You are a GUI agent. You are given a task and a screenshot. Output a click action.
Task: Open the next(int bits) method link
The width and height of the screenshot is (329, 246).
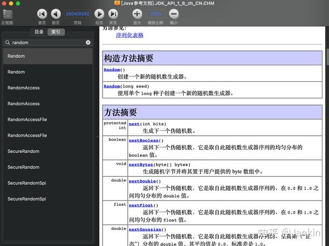(134, 124)
